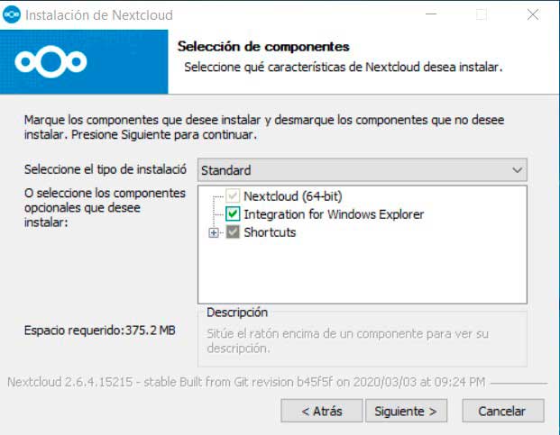Image resolution: width=560 pixels, height=435 pixels.
Task: Continue with the Siguiente button
Action: [406, 411]
